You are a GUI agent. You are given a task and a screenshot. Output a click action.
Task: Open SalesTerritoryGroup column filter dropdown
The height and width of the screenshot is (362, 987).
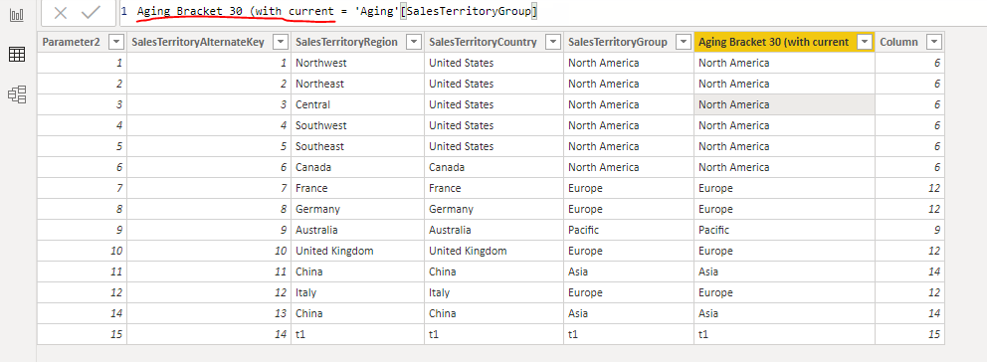click(x=683, y=42)
